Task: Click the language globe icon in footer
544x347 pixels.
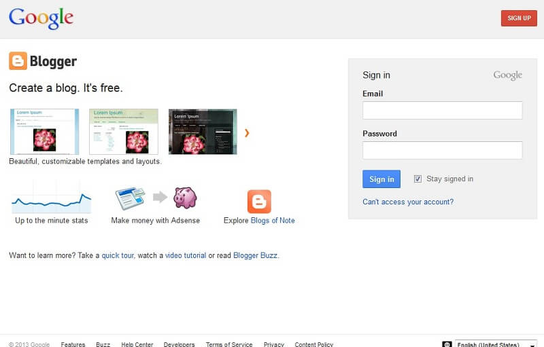Action: click(447, 344)
